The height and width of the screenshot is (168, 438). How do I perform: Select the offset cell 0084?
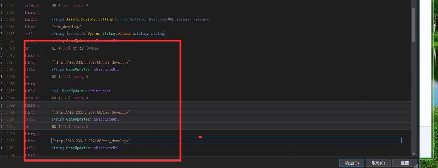[11, 69]
